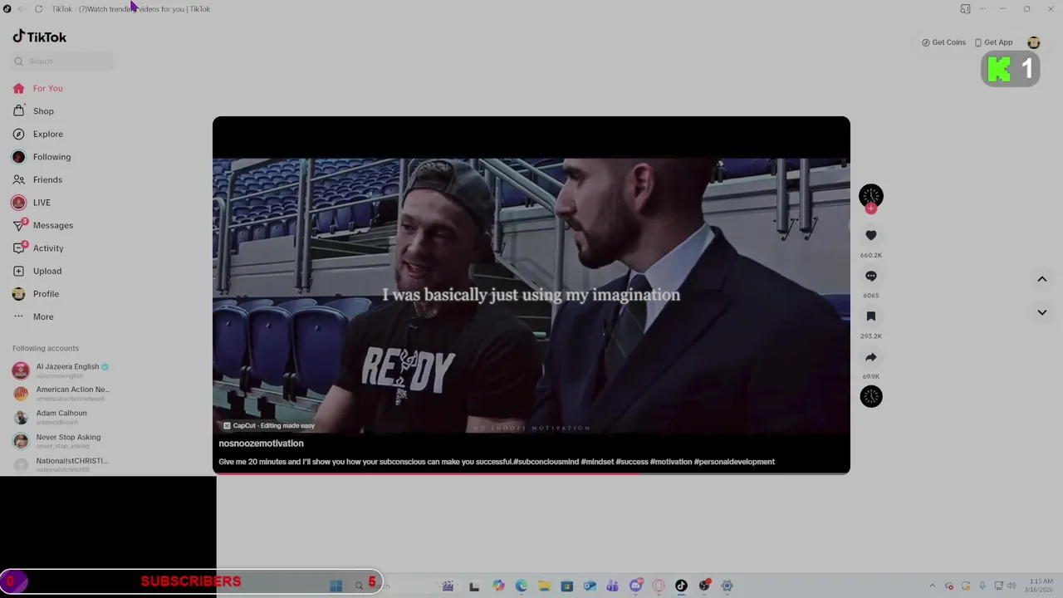
Task: Click the TikTok logo
Action: tap(39, 37)
